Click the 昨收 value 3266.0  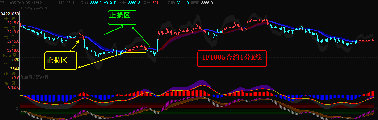(x=207, y=2)
